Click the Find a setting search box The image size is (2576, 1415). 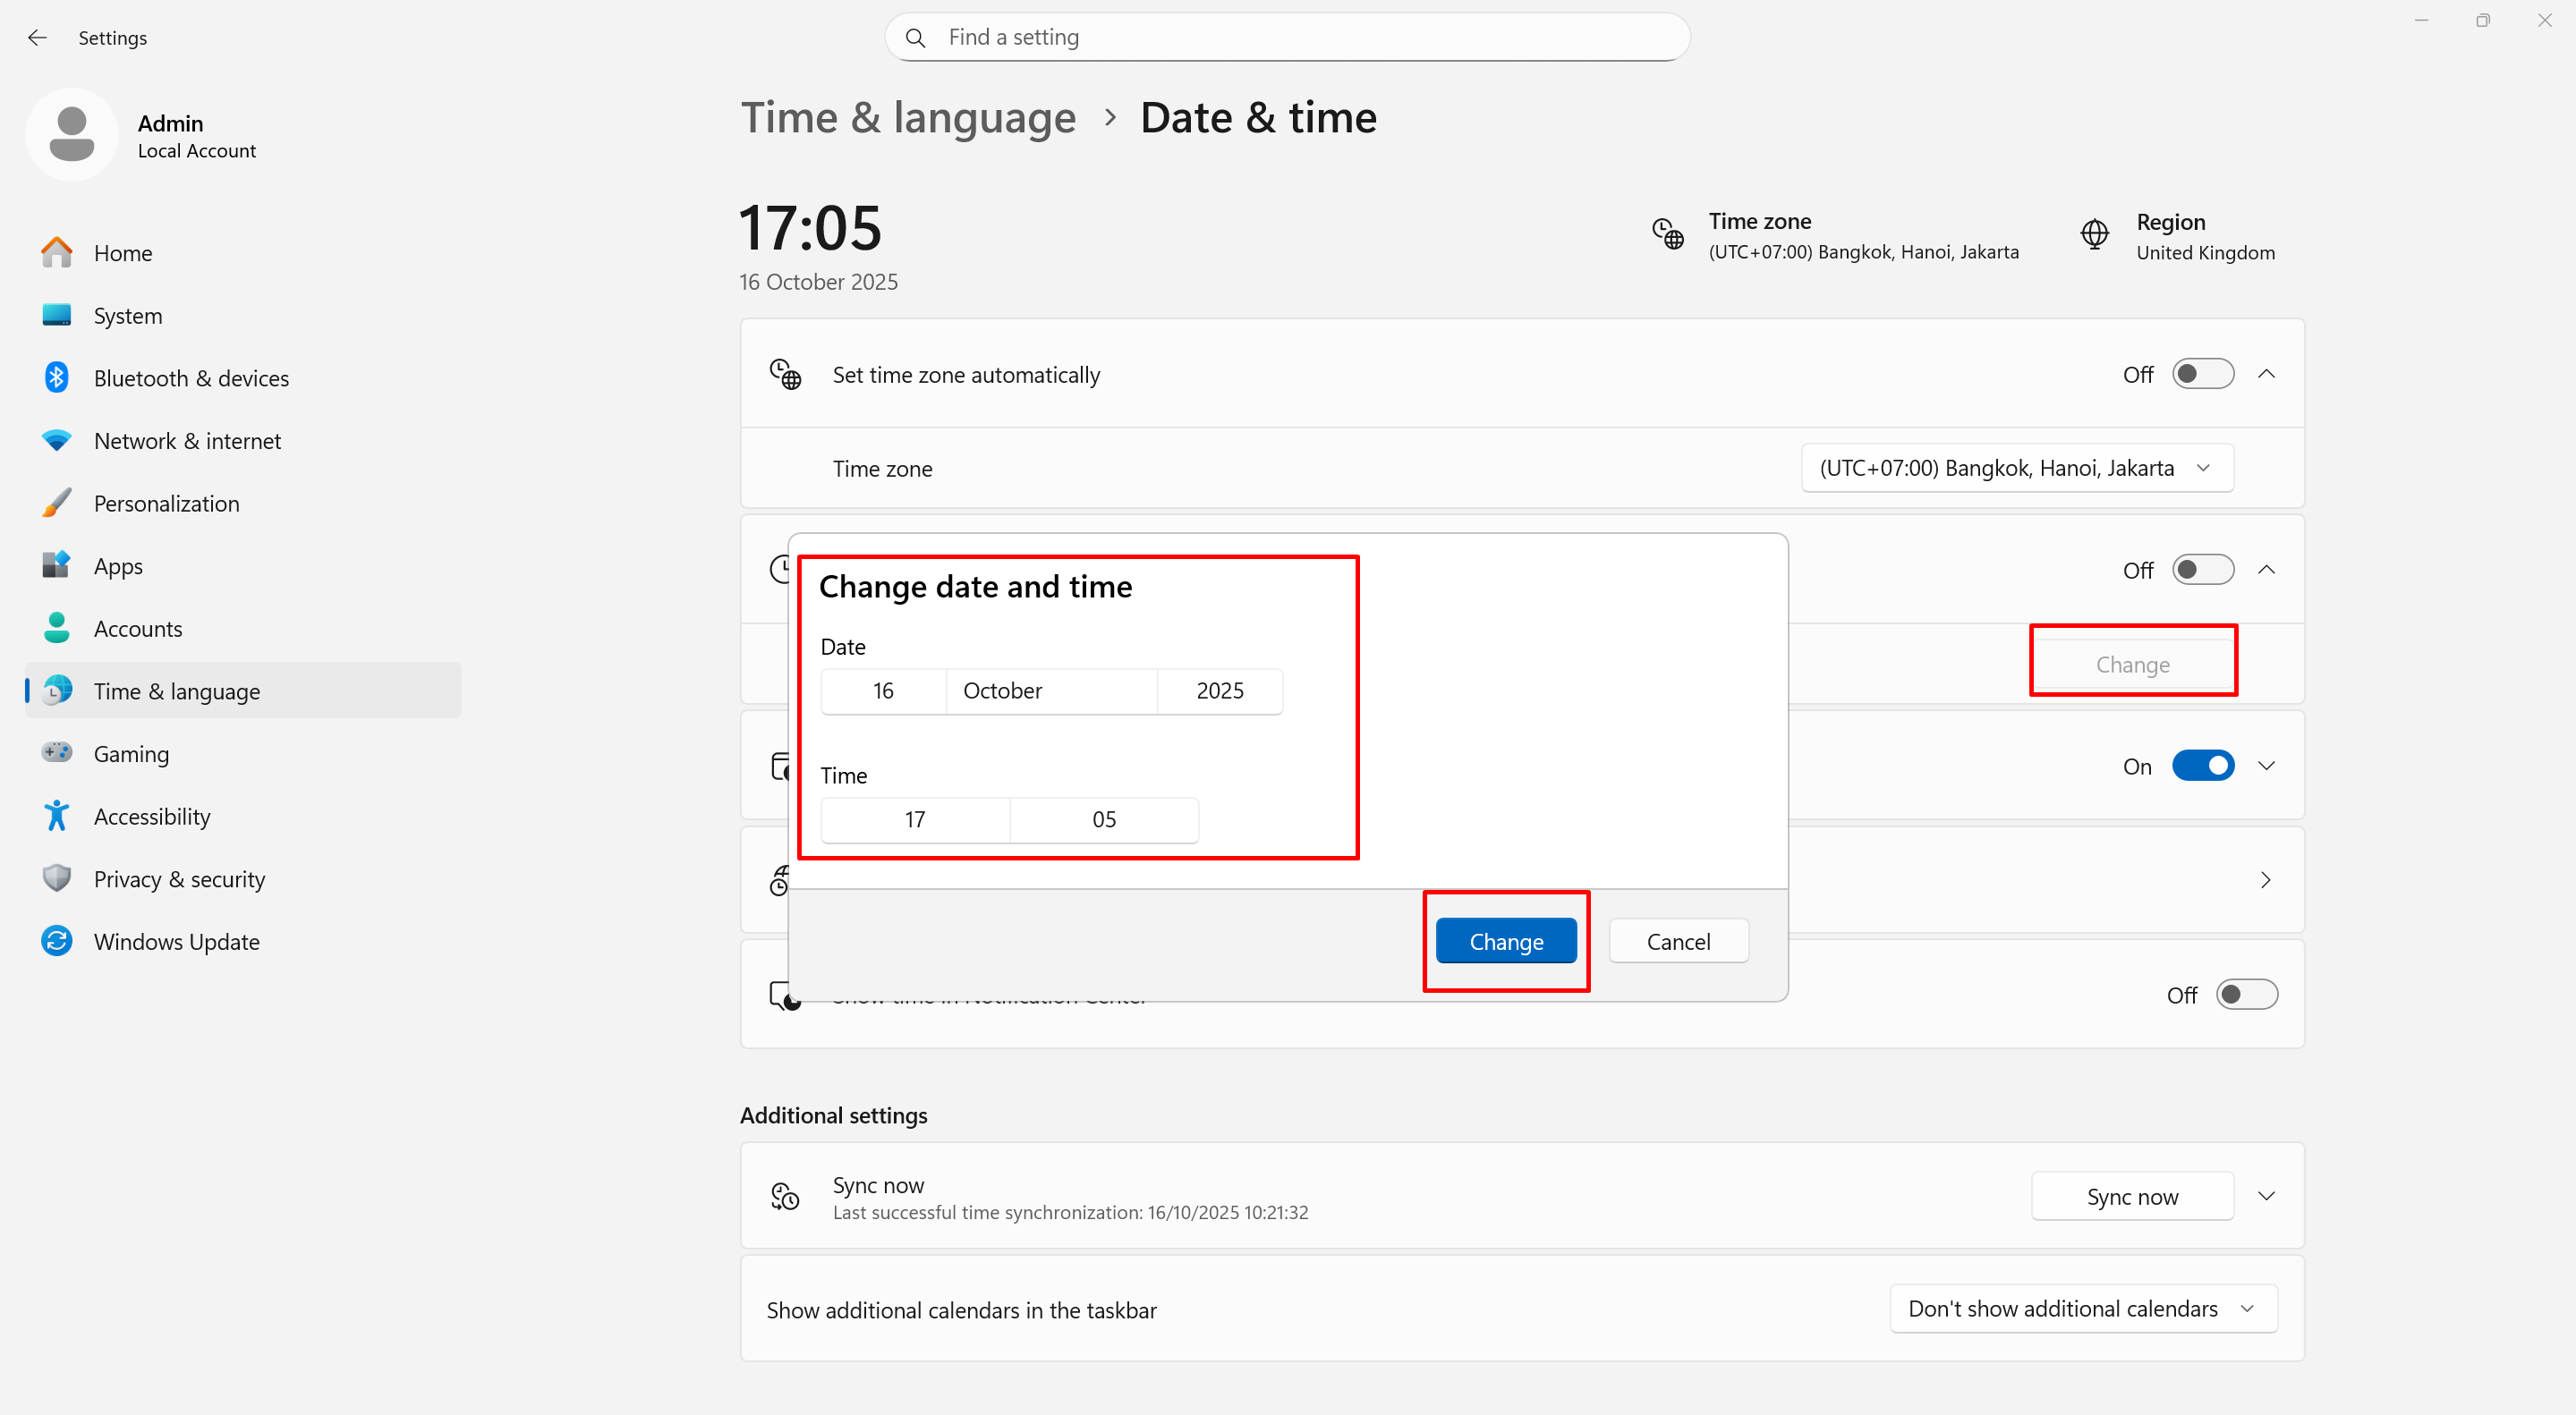click(x=1300, y=38)
